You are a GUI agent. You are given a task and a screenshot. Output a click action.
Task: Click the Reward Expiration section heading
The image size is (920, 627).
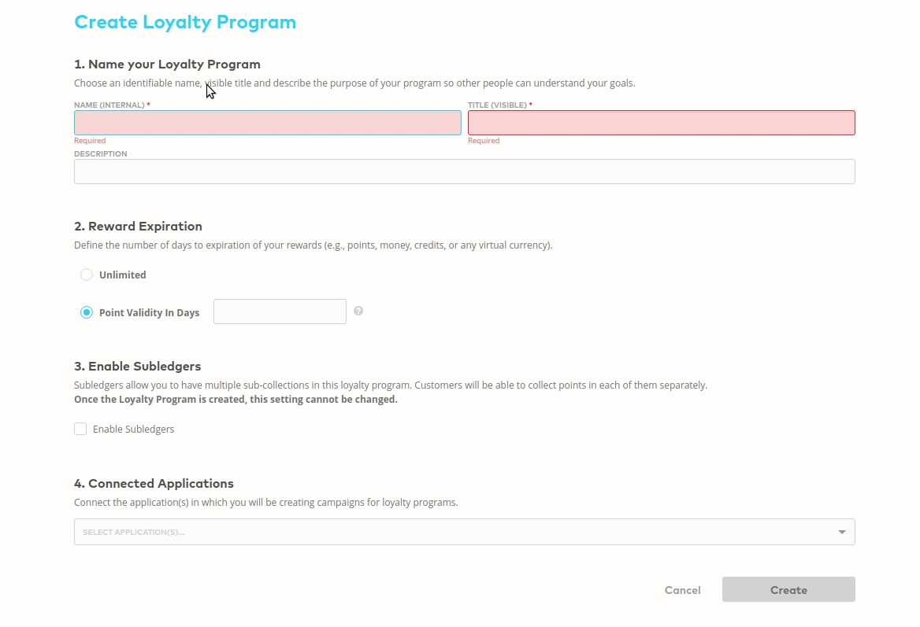138,226
